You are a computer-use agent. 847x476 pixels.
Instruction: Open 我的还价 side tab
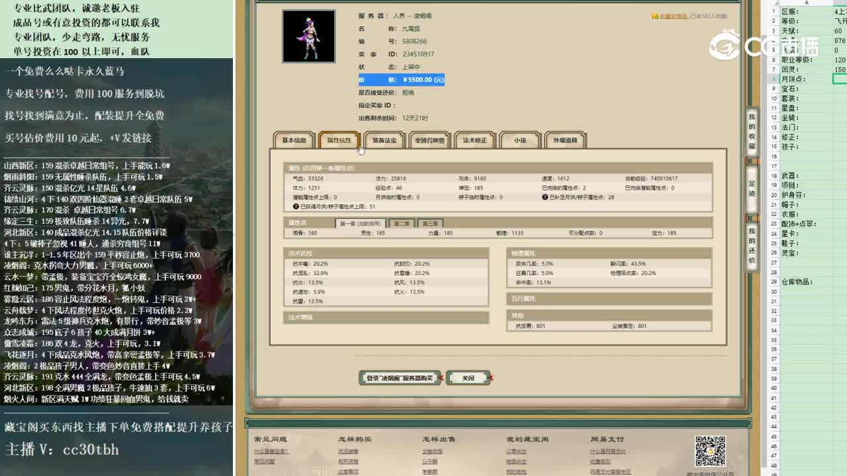coord(752,246)
